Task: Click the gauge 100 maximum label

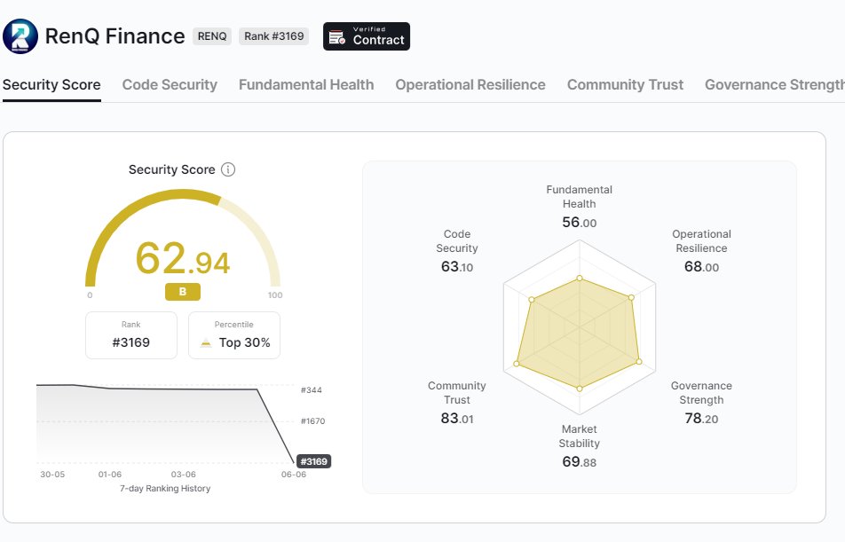Action: 275,295
